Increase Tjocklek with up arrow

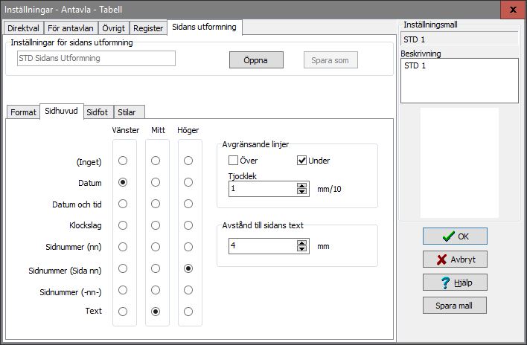(x=301, y=186)
